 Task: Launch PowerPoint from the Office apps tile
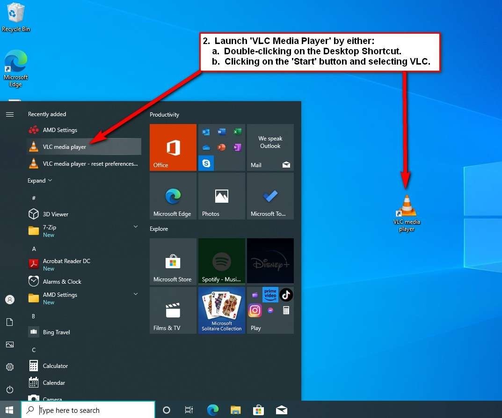[x=222, y=147]
